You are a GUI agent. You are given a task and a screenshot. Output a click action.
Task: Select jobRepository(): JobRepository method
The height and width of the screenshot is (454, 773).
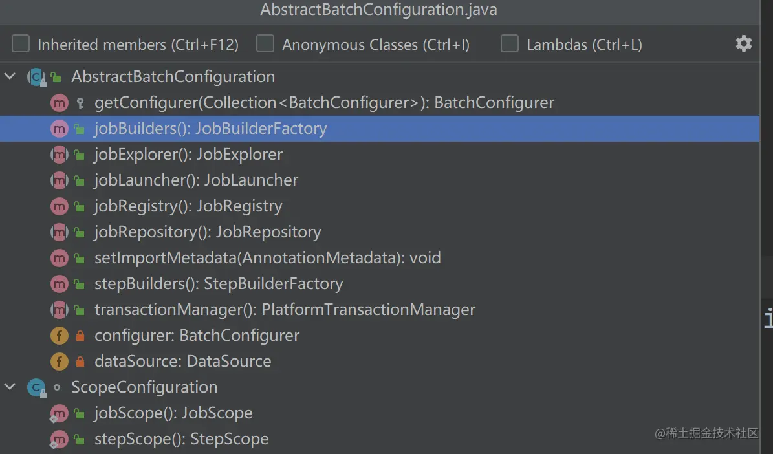[x=208, y=232]
